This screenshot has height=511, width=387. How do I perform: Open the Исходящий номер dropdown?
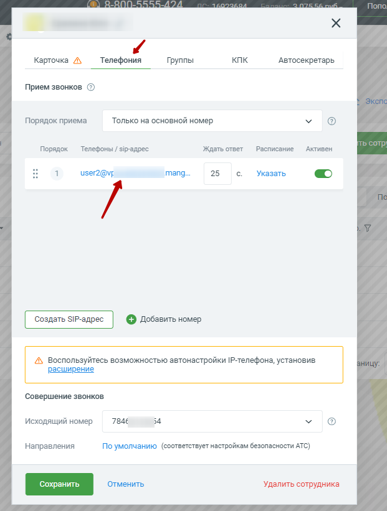point(212,421)
